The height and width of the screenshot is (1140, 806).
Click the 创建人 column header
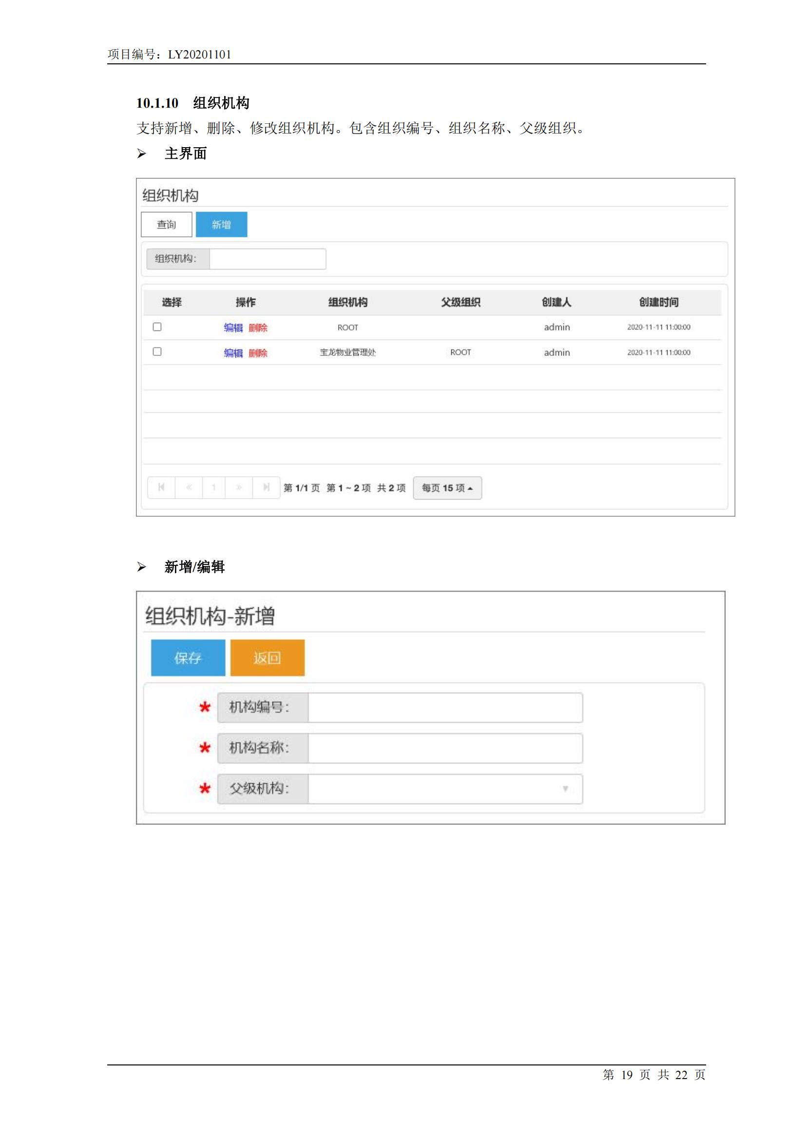pyautogui.click(x=557, y=302)
